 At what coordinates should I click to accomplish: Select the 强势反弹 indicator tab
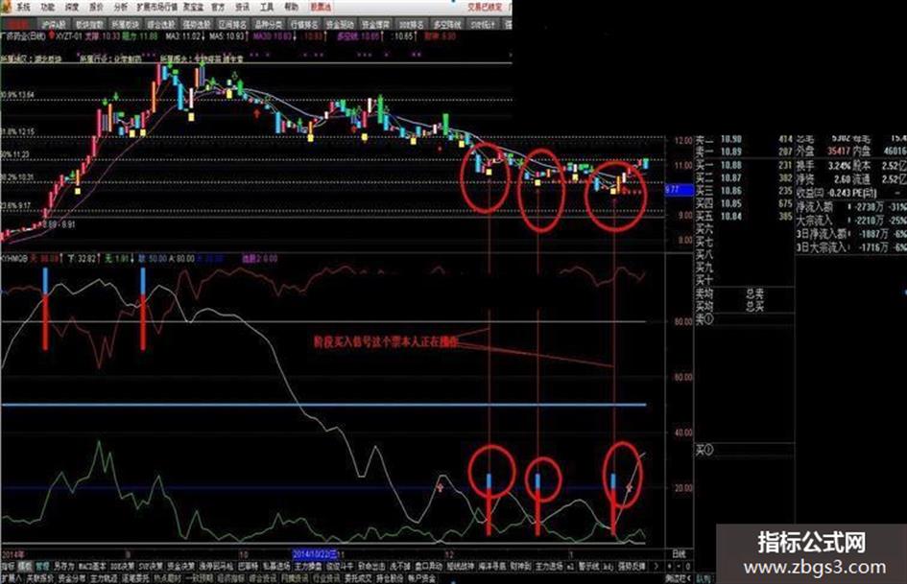point(632,567)
